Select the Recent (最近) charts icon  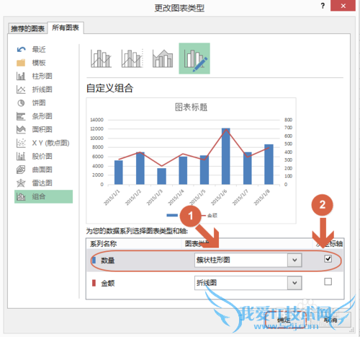tap(21, 50)
